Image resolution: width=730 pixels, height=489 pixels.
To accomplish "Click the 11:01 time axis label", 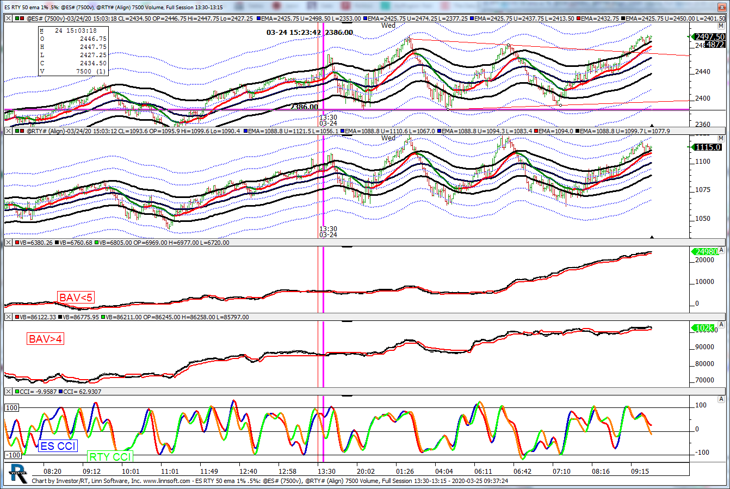I will [x=170, y=472].
